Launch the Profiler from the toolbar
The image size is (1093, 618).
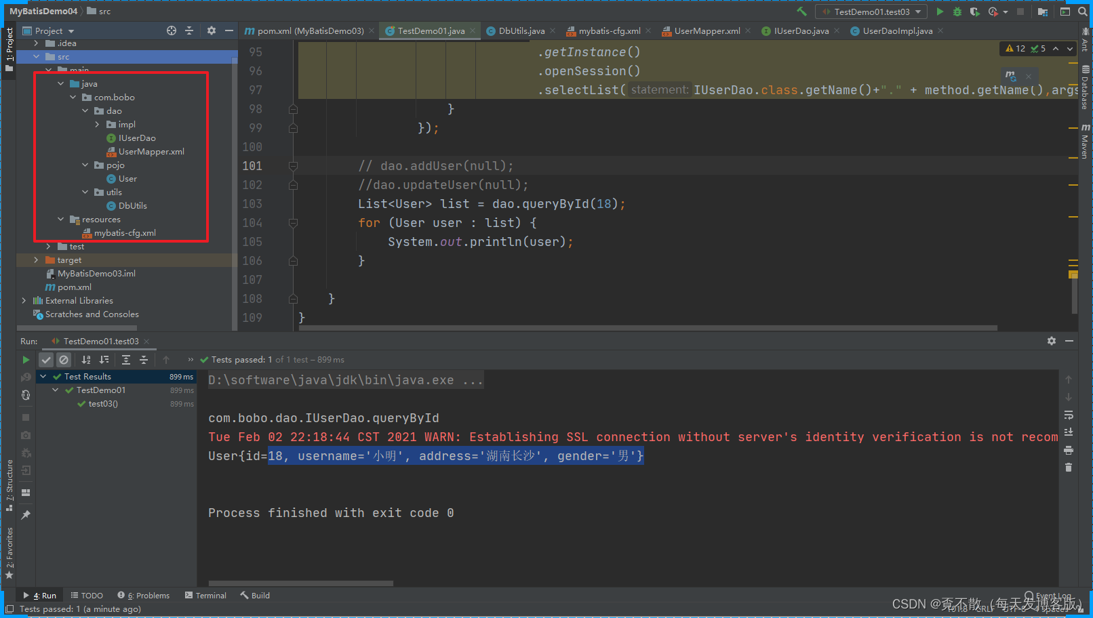[x=991, y=12]
